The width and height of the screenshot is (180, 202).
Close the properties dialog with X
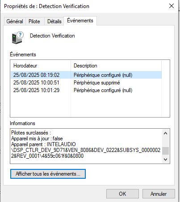172,6
